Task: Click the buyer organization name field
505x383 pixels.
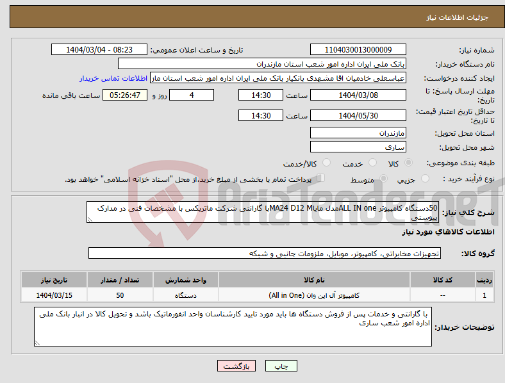Action: coord(262,63)
